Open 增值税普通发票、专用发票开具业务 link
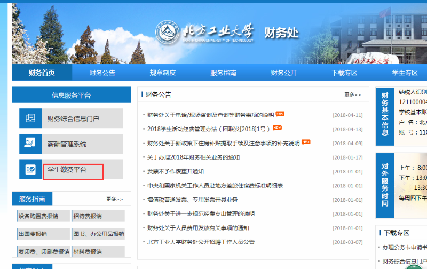The width and height of the screenshot is (427, 269). pos(192,200)
